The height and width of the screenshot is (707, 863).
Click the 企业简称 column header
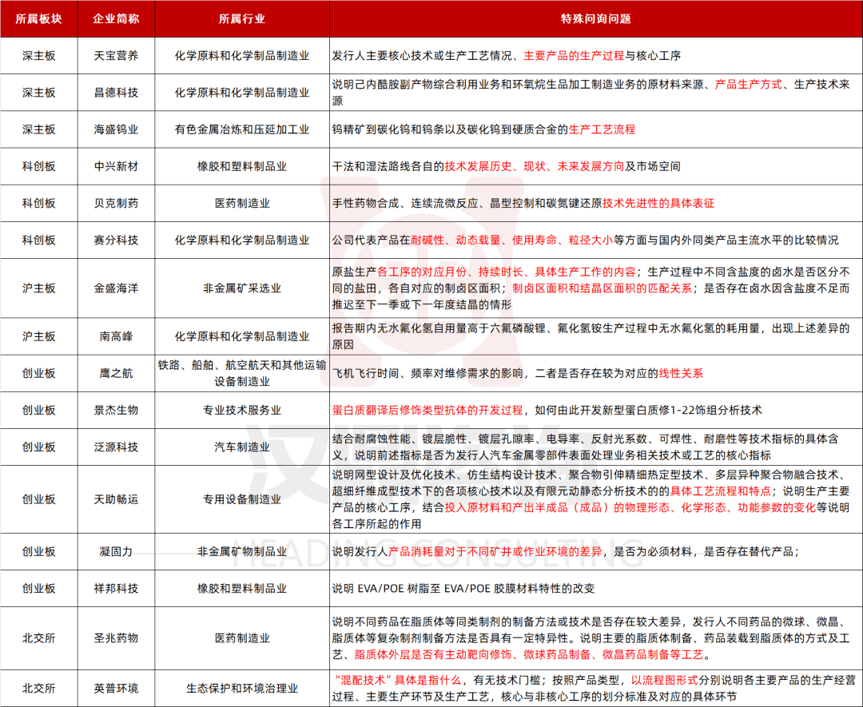tap(116, 18)
